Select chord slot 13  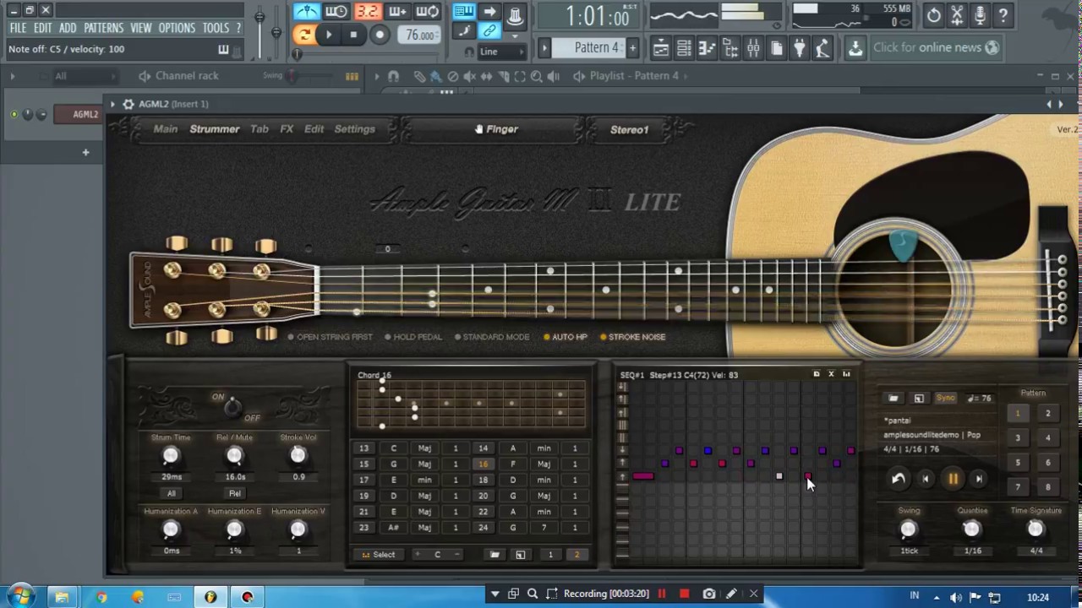[363, 448]
